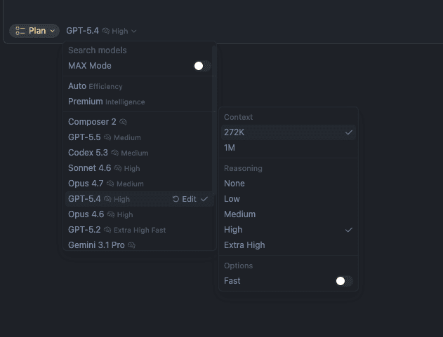This screenshot has width=443, height=337.
Task: Choose Codex 5.3 Medium model
Action: [139, 153]
